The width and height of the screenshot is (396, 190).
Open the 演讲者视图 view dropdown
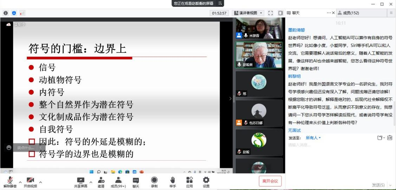[x=248, y=13]
